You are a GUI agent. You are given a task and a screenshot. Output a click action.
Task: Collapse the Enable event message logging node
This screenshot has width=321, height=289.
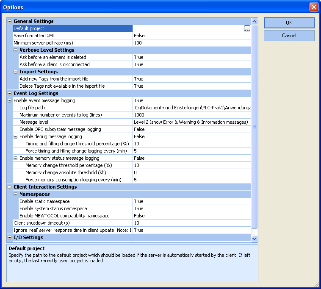tap(9, 100)
